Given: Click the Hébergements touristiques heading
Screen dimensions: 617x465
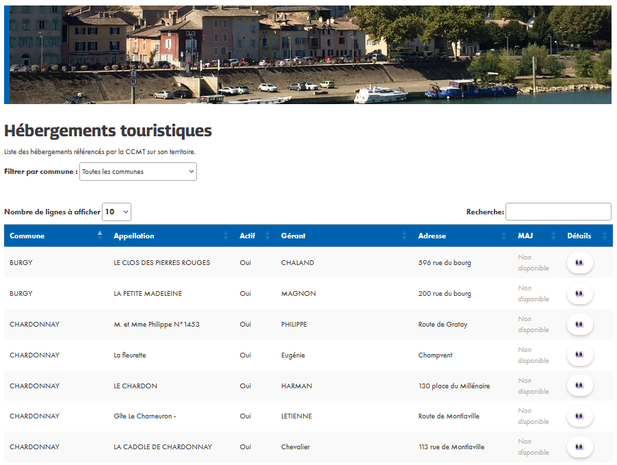Looking at the screenshot, I should click(x=108, y=131).
